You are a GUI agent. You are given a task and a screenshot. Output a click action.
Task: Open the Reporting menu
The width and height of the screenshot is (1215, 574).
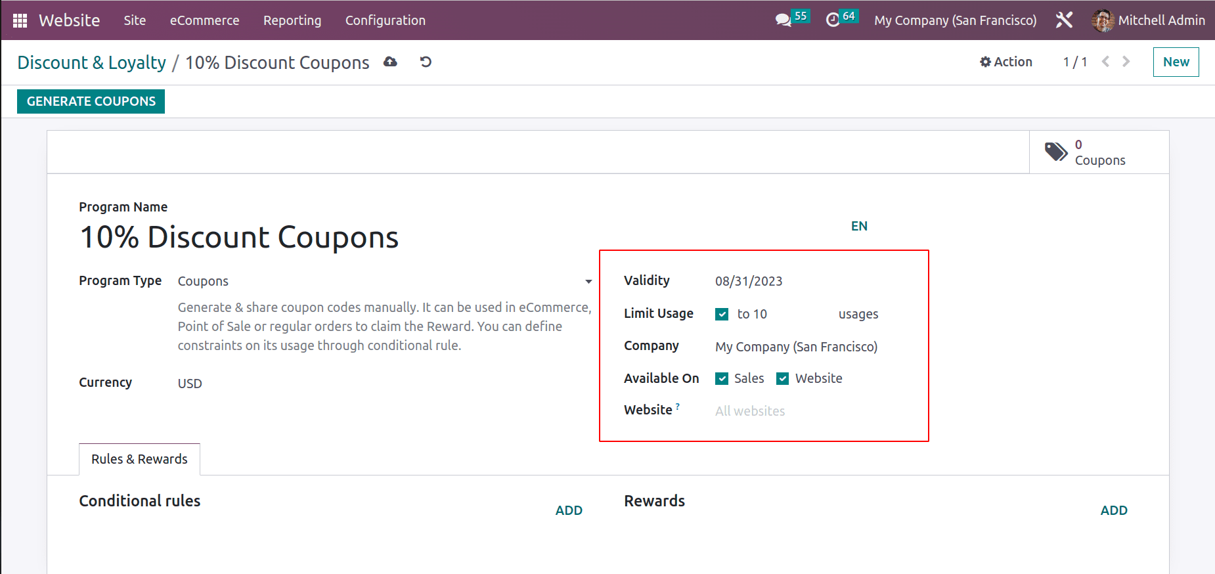pos(292,20)
